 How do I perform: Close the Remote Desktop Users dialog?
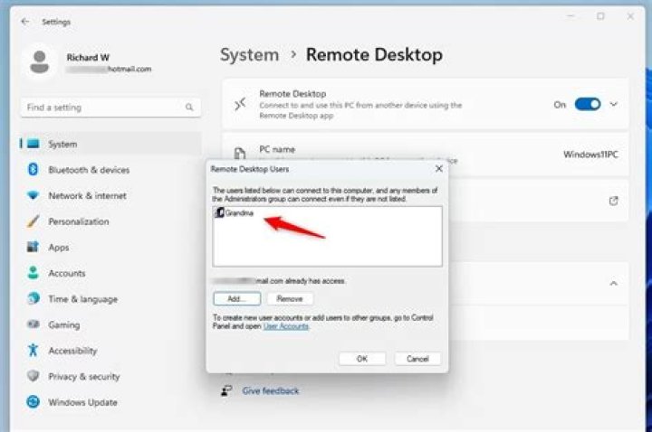(x=438, y=168)
